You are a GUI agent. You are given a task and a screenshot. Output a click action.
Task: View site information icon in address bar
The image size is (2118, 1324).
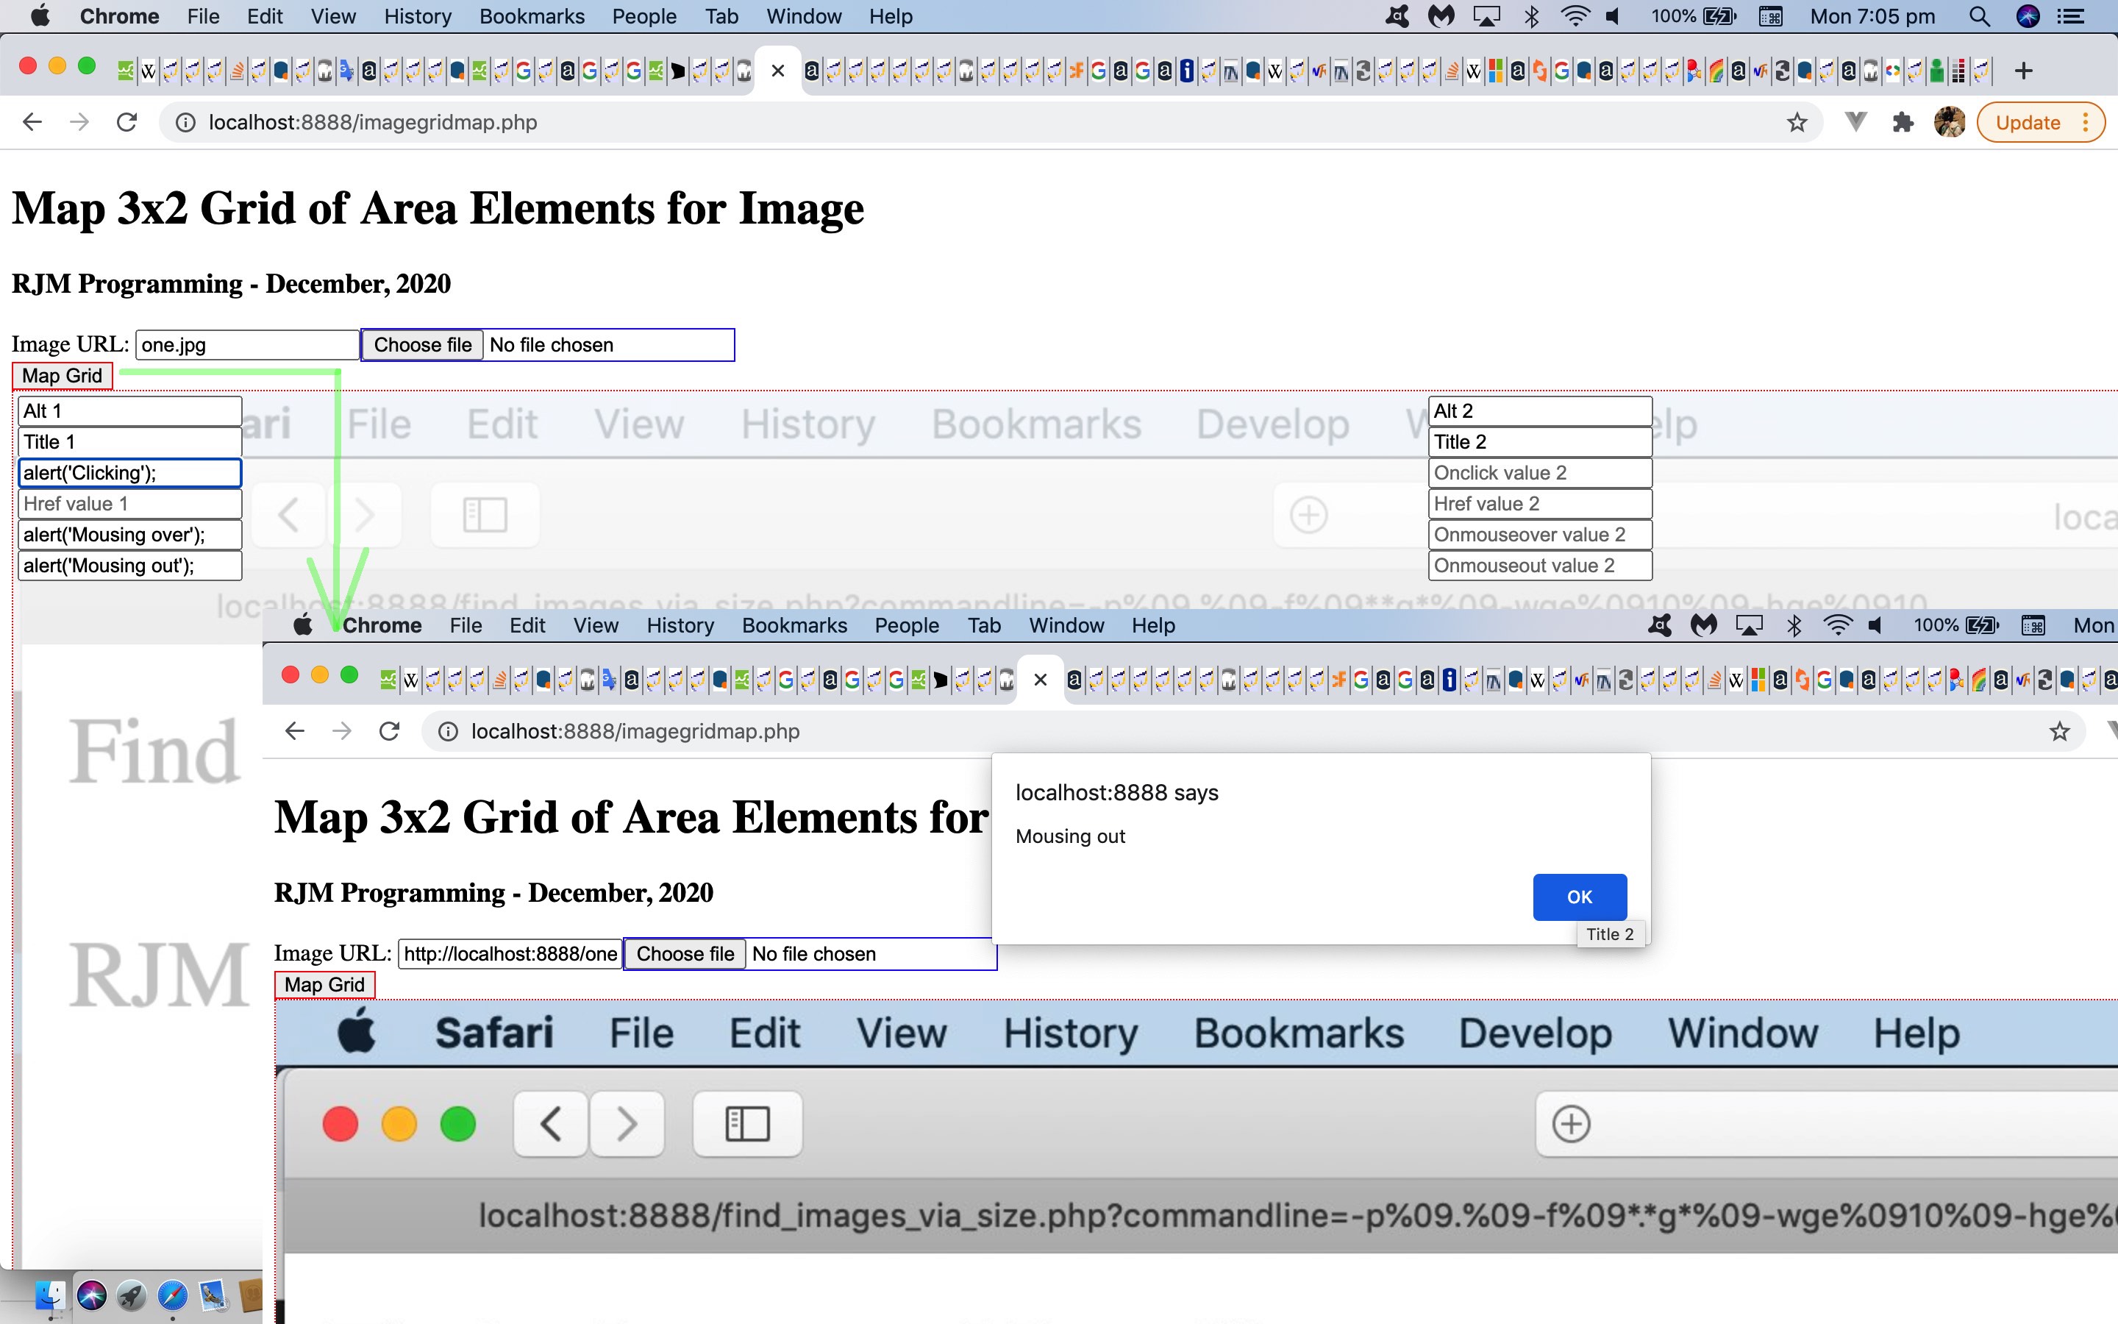click(x=185, y=123)
